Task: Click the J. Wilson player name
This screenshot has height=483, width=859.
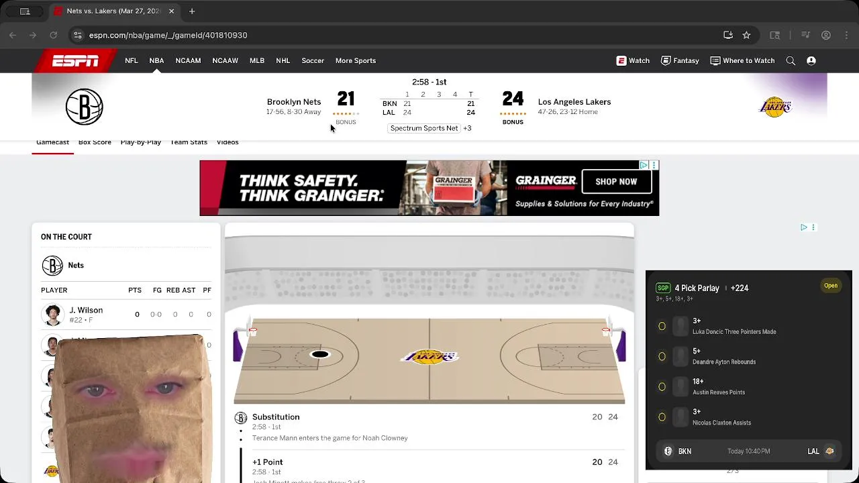Action: tap(86, 311)
